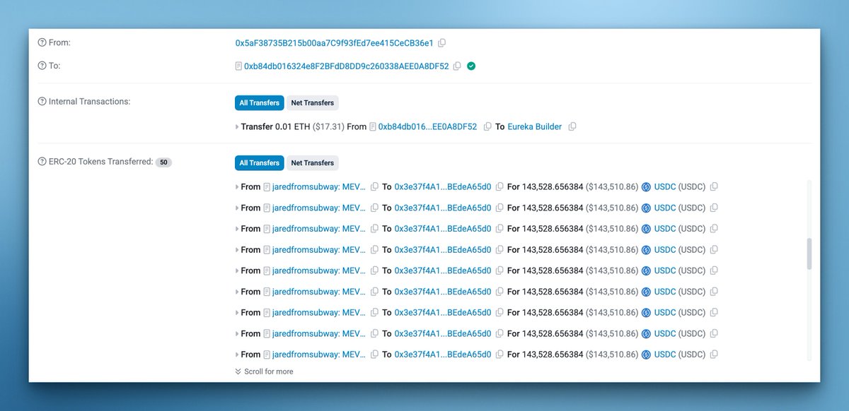Copy 0x3e37f4A1...BEdeA65d0 address in first transfer row

[500, 187]
